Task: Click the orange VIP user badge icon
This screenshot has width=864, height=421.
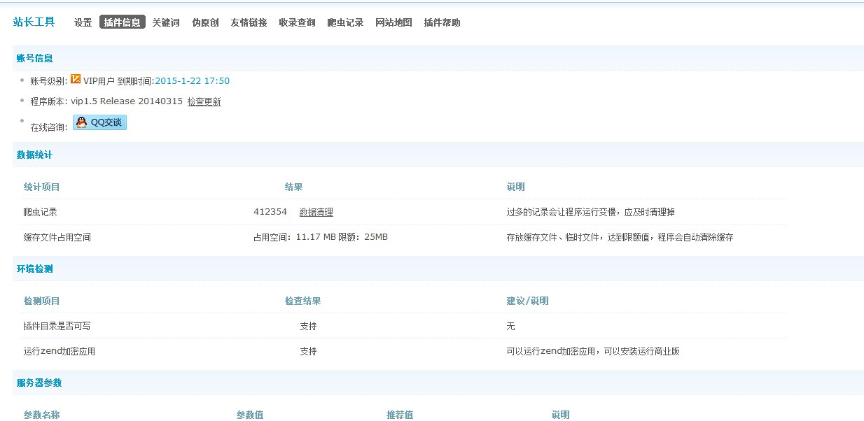Action: (x=76, y=79)
